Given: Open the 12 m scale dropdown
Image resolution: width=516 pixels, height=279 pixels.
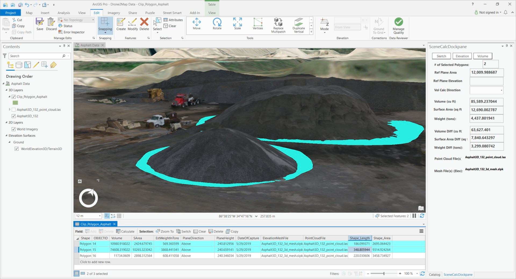Looking at the screenshot, I should tap(100, 216).
